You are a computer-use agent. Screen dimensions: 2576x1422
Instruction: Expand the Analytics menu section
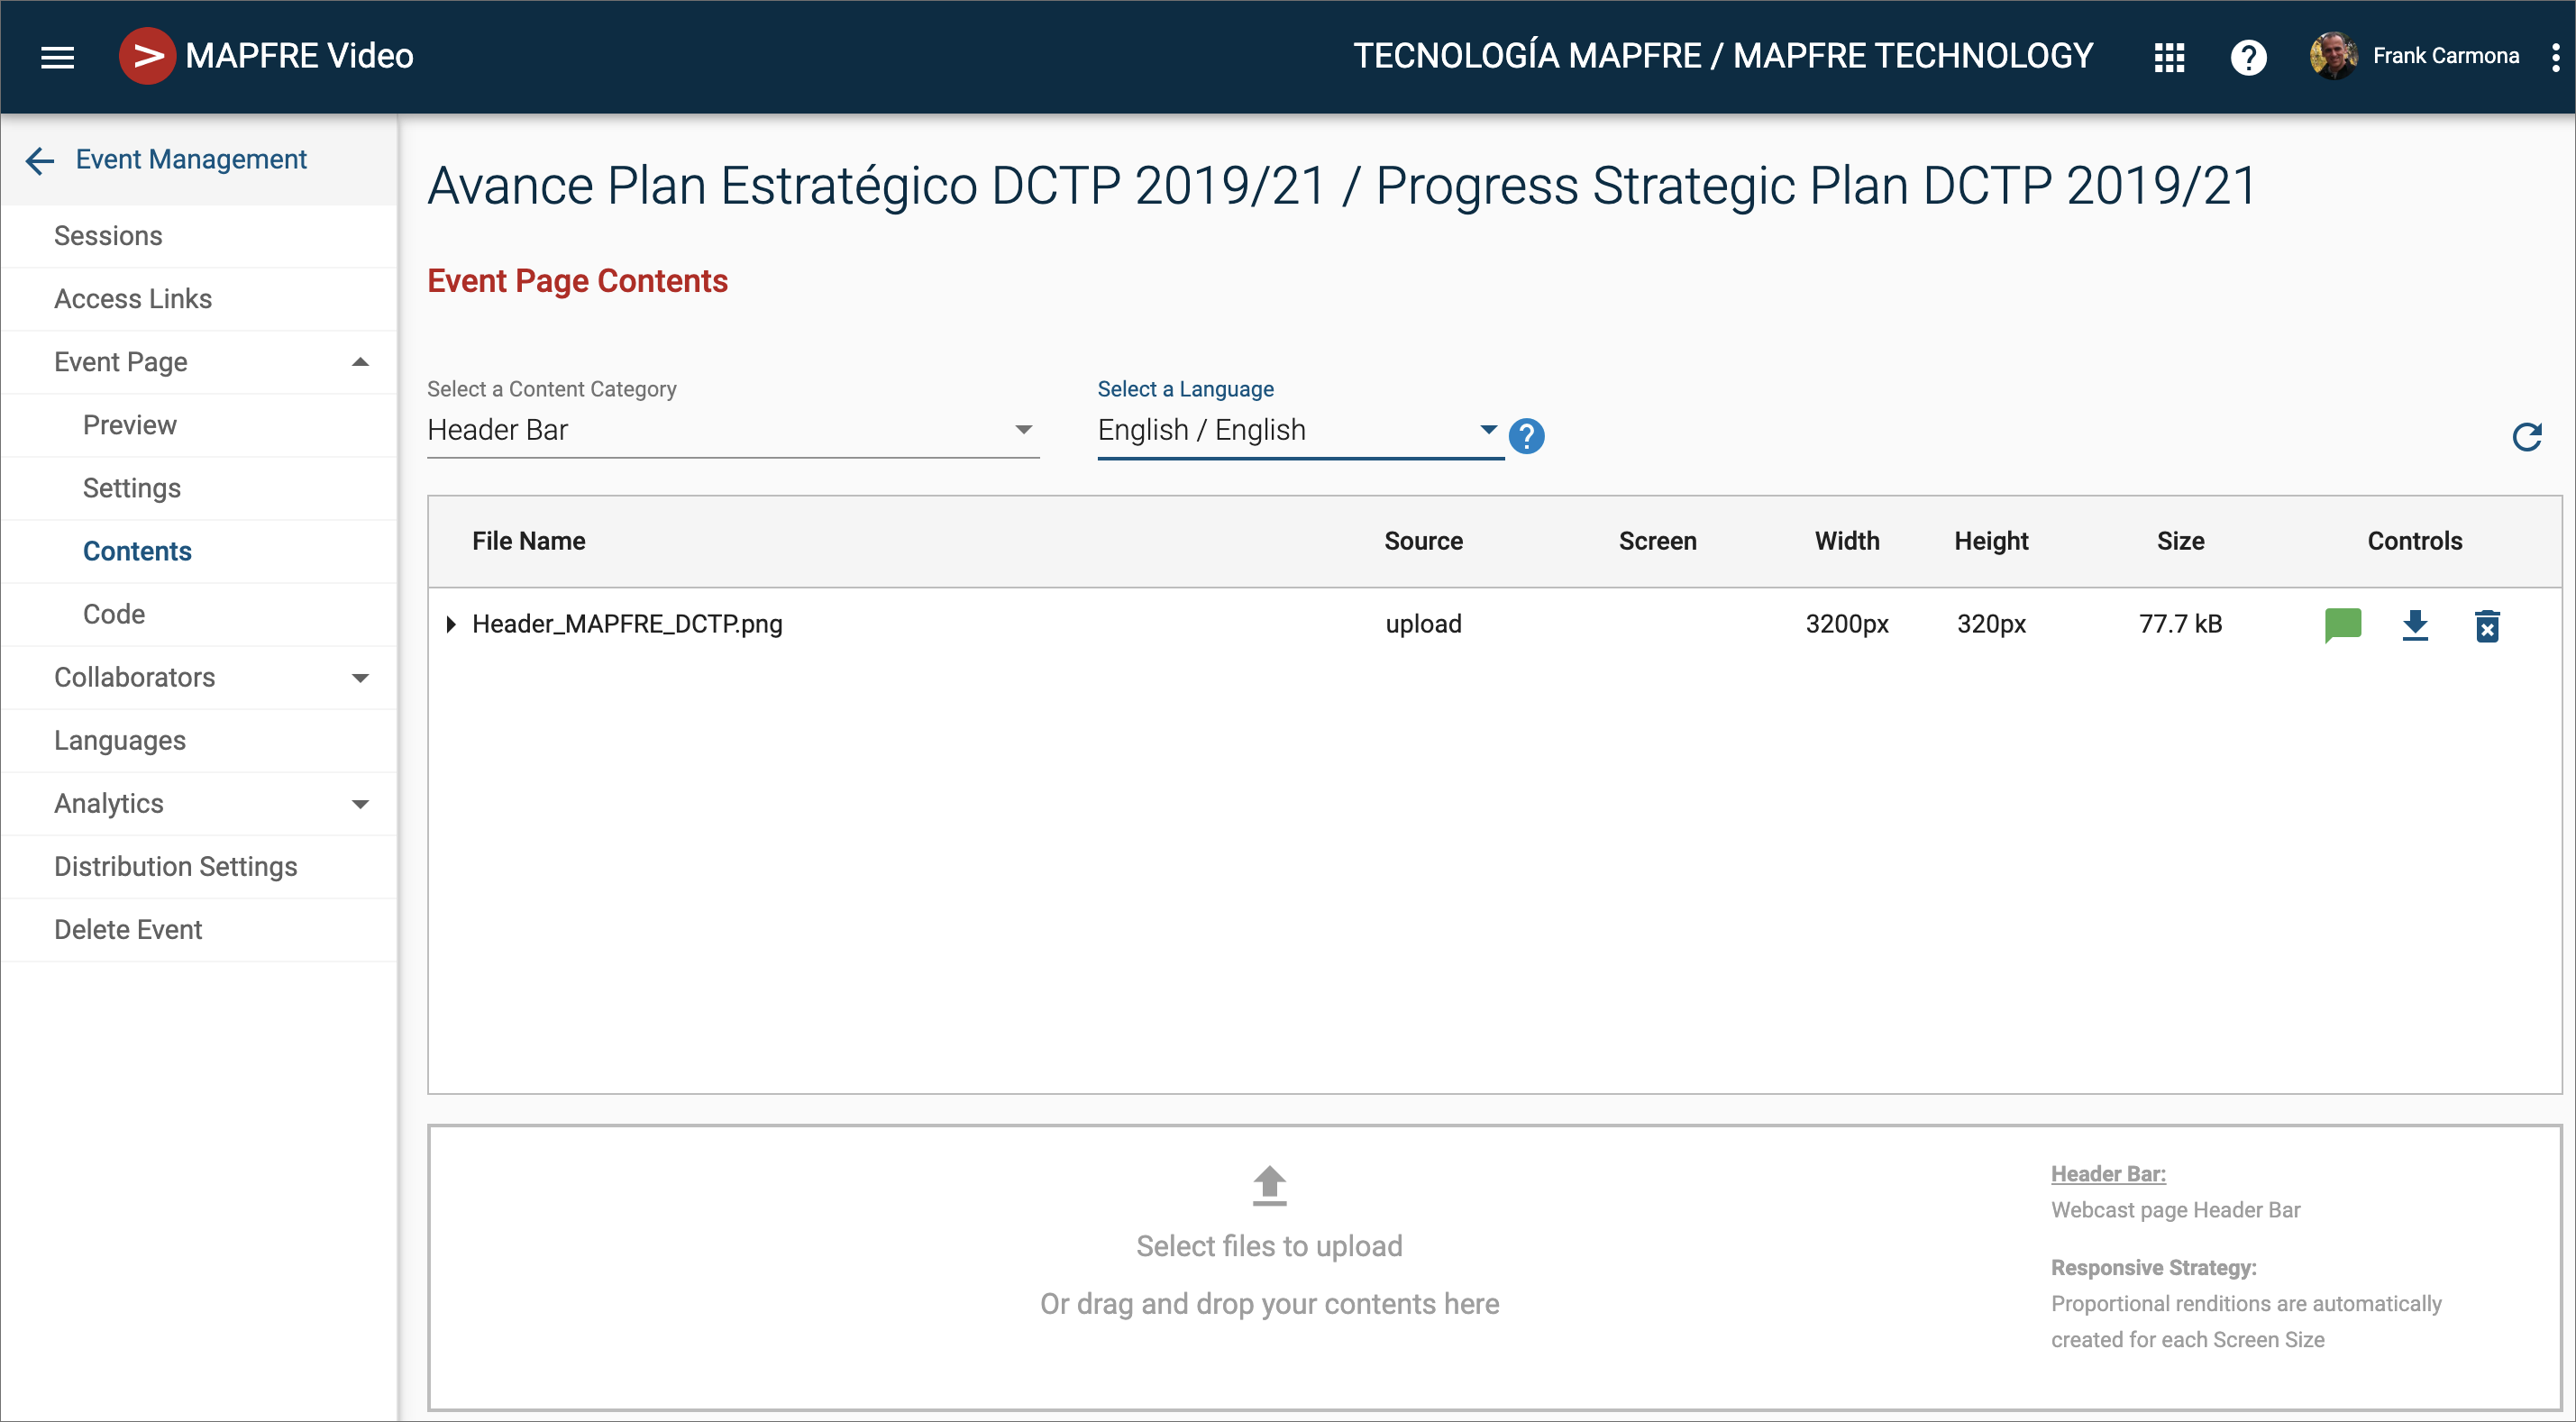click(x=360, y=804)
